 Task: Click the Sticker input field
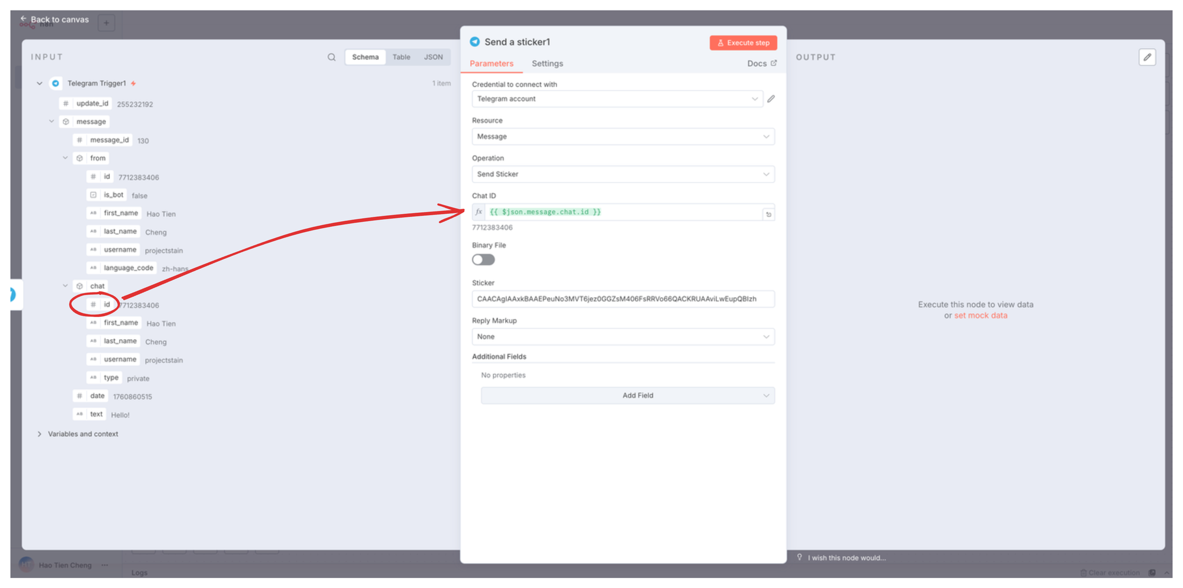[x=622, y=299]
